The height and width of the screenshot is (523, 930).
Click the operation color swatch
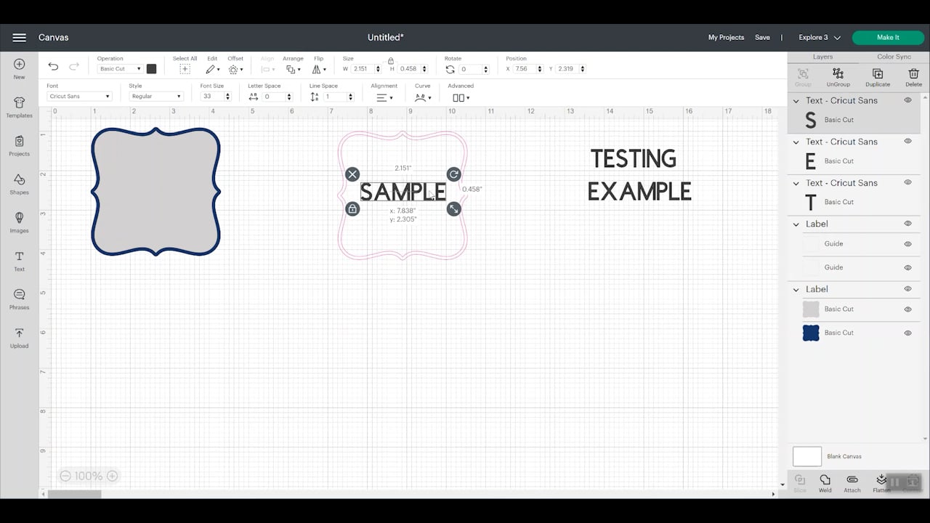(151, 69)
